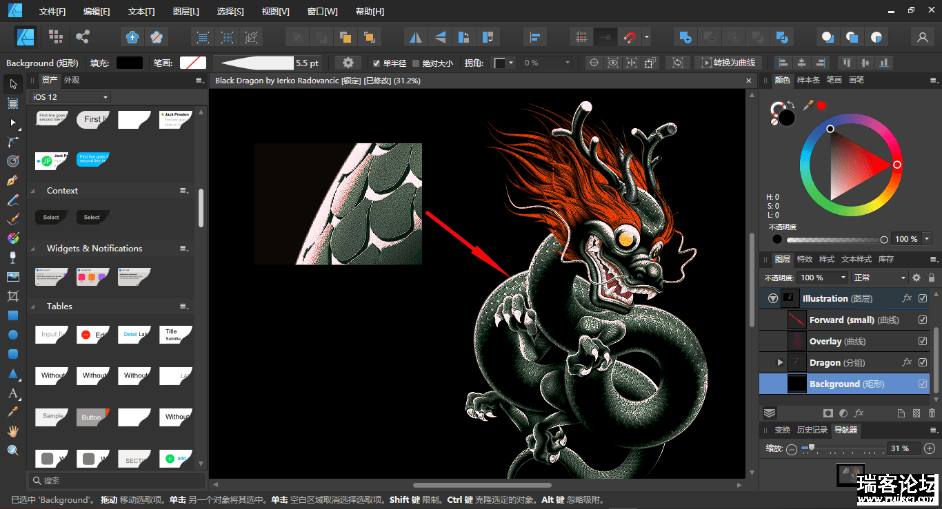Select the Artboard tool
The width and height of the screenshot is (942, 509).
[13, 103]
